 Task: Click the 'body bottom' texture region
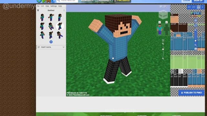[x=188, y=34]
